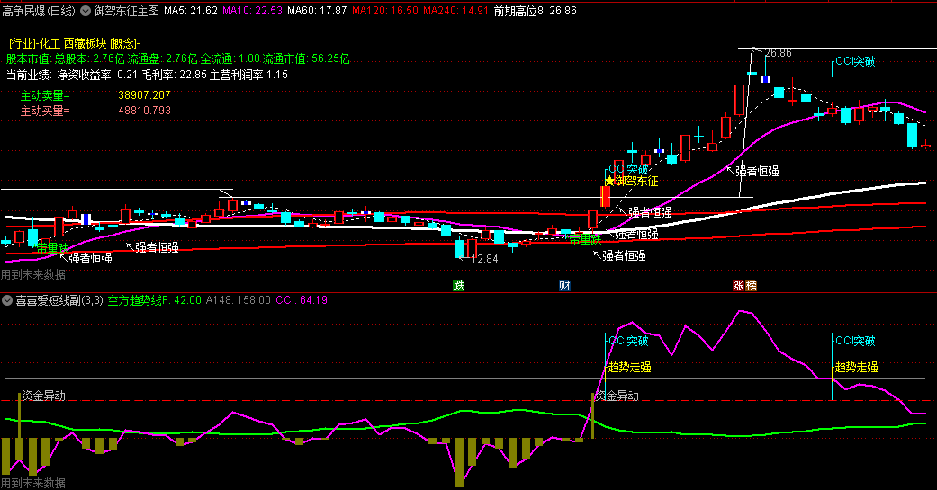The width and height of the screenshot is (937, 490).
Task: Click the A148: 158.00 value
Action: coord(238,300)
